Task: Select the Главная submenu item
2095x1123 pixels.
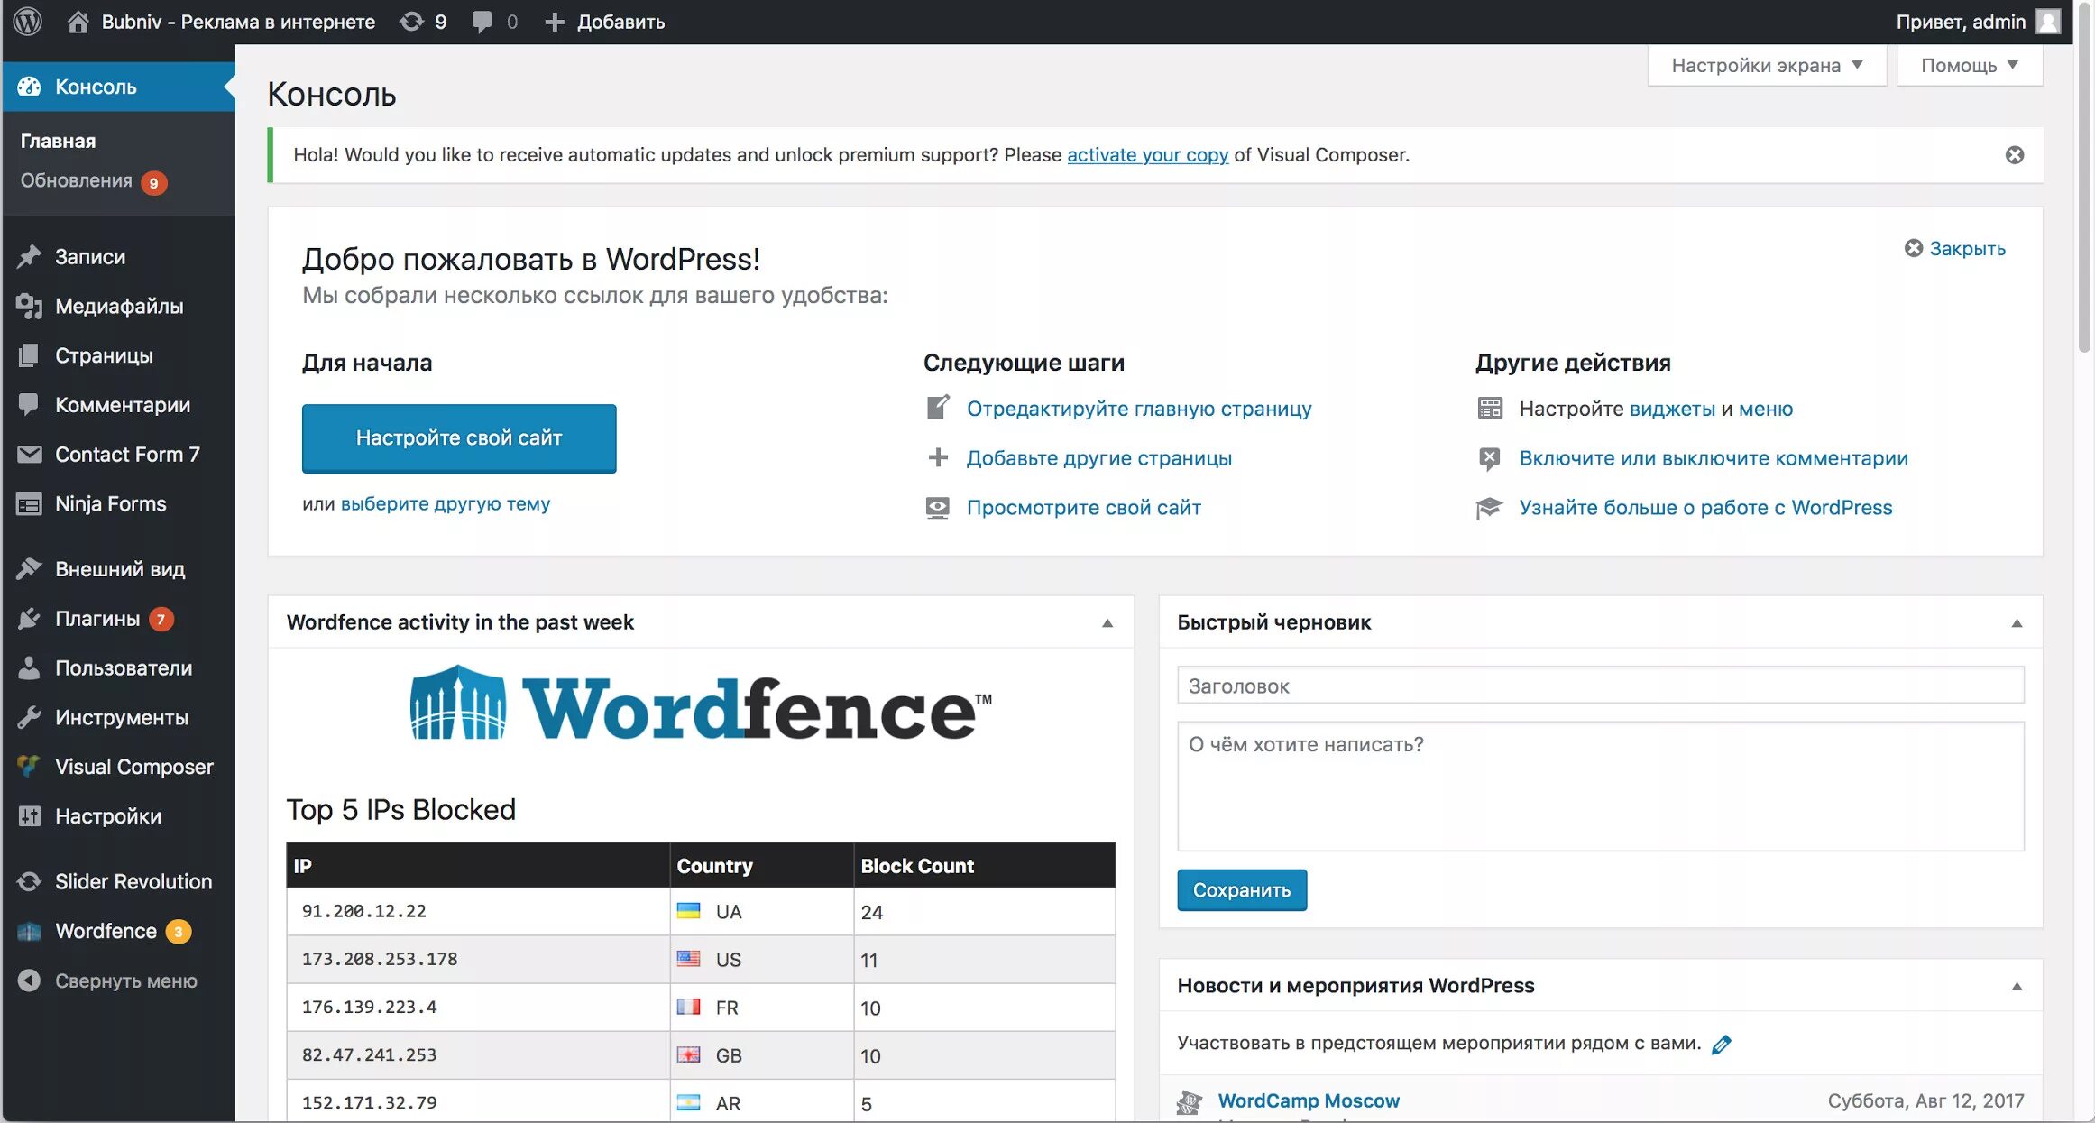Action: coord(58,141)
